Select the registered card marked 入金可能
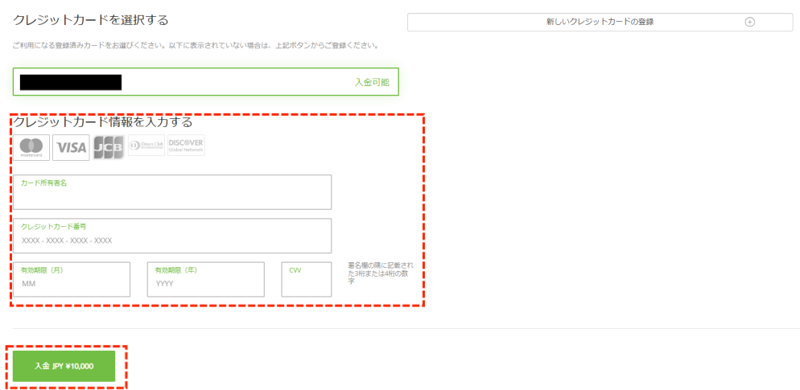The width and height of the screenshot is (800, 390). click(205, 81)
